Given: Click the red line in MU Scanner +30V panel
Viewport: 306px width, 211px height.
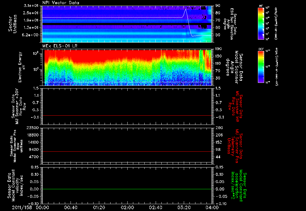Looking at the screenshot, I should tap(127, 115).
